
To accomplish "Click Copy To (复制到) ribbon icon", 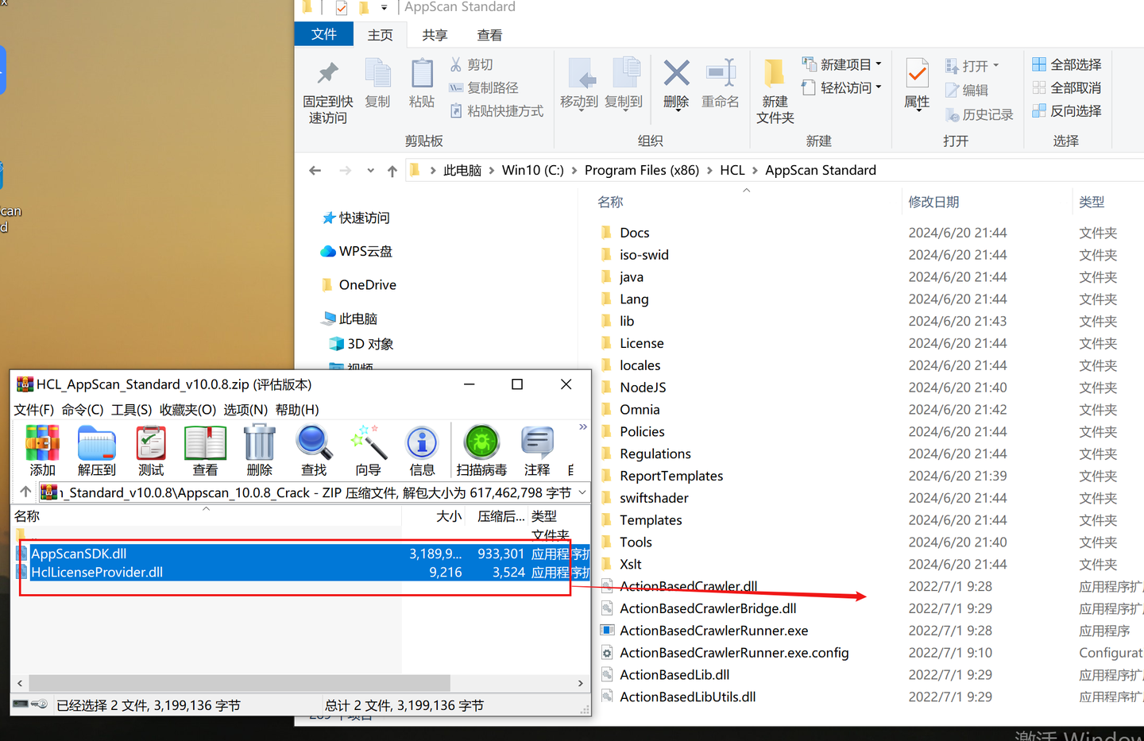I will [624, 83].
